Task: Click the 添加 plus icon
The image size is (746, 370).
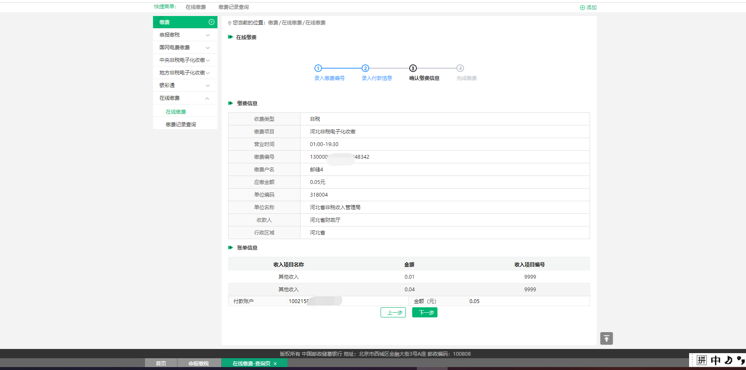Action: click(582, 8)
